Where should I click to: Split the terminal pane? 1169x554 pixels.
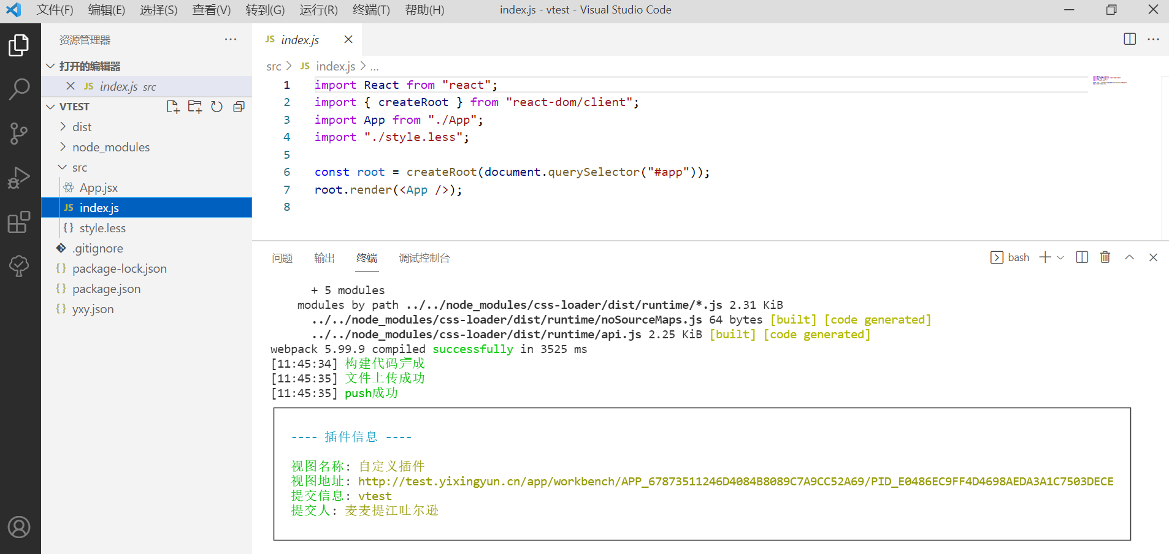1082,257
